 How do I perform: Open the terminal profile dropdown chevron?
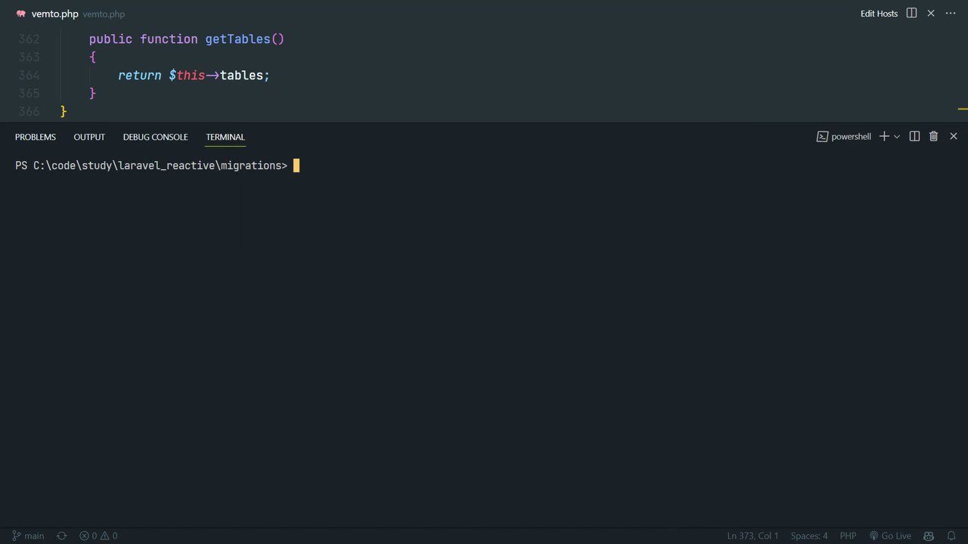click(897, 136)
